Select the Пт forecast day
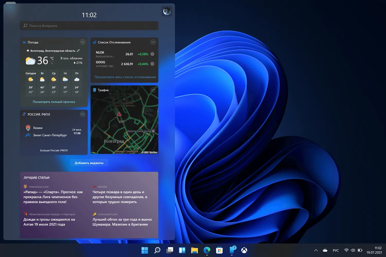The width and height of the screenshot is (386, 257). 77,83
